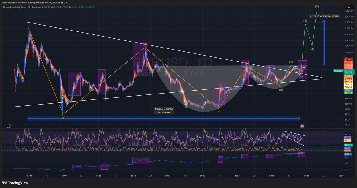This screenshot has width=357, height=188.
Task: Toggle the 61.21 oscillator label visibility
Action: click(347, 138)
